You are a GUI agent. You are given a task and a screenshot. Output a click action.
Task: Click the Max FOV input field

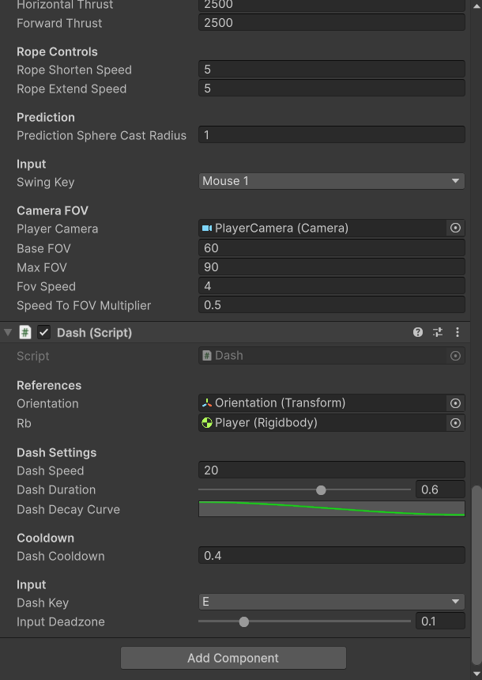pos(331,267)
